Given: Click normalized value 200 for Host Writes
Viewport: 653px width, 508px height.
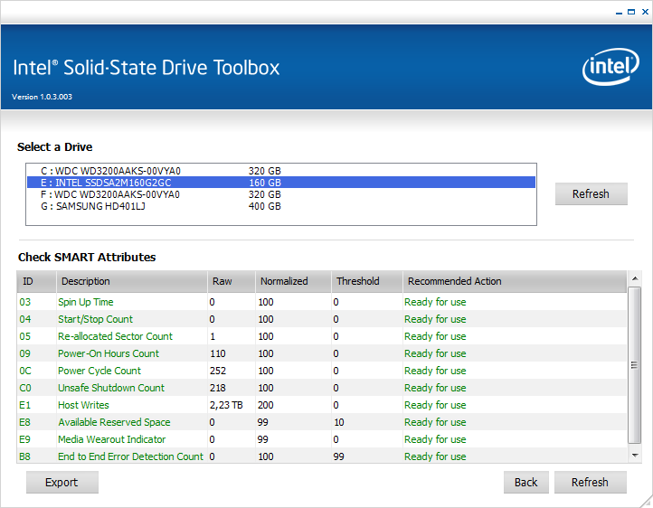Looking at the screenshot, I should (x=266, y=405).
